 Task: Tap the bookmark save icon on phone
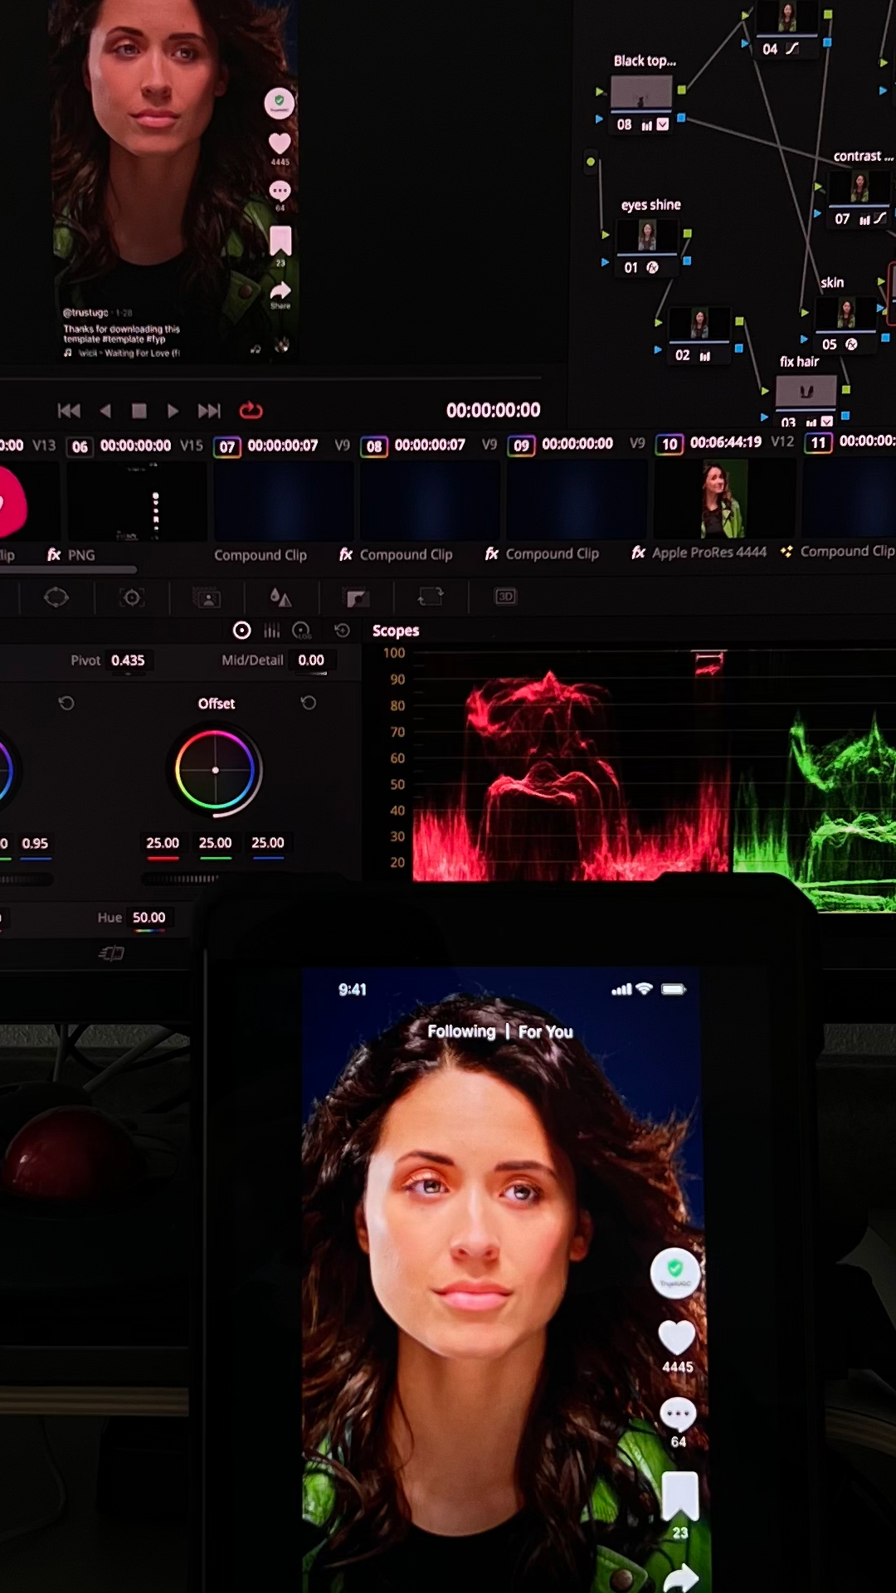coord(679,1496)
